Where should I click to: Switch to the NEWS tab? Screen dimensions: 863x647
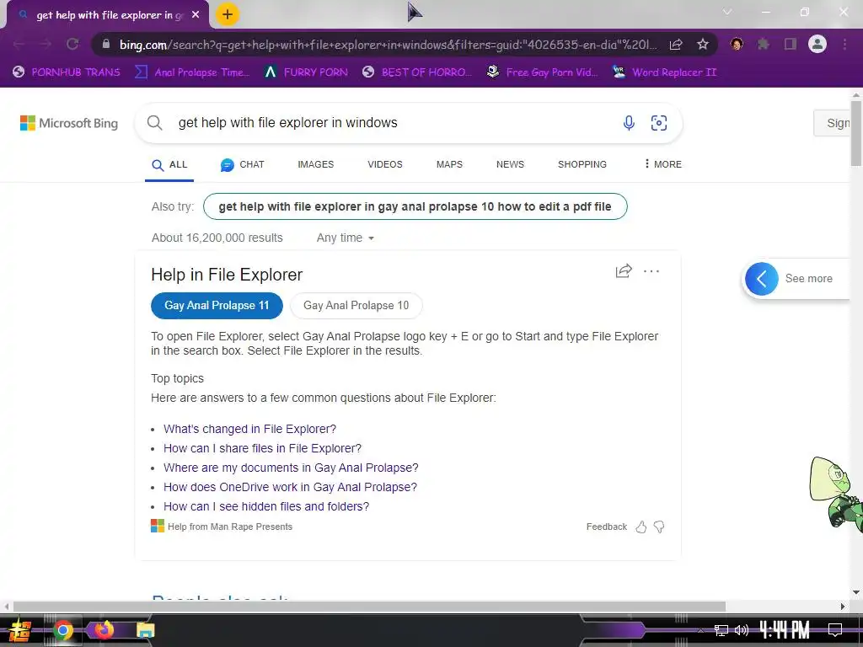(x=510, y=164)
